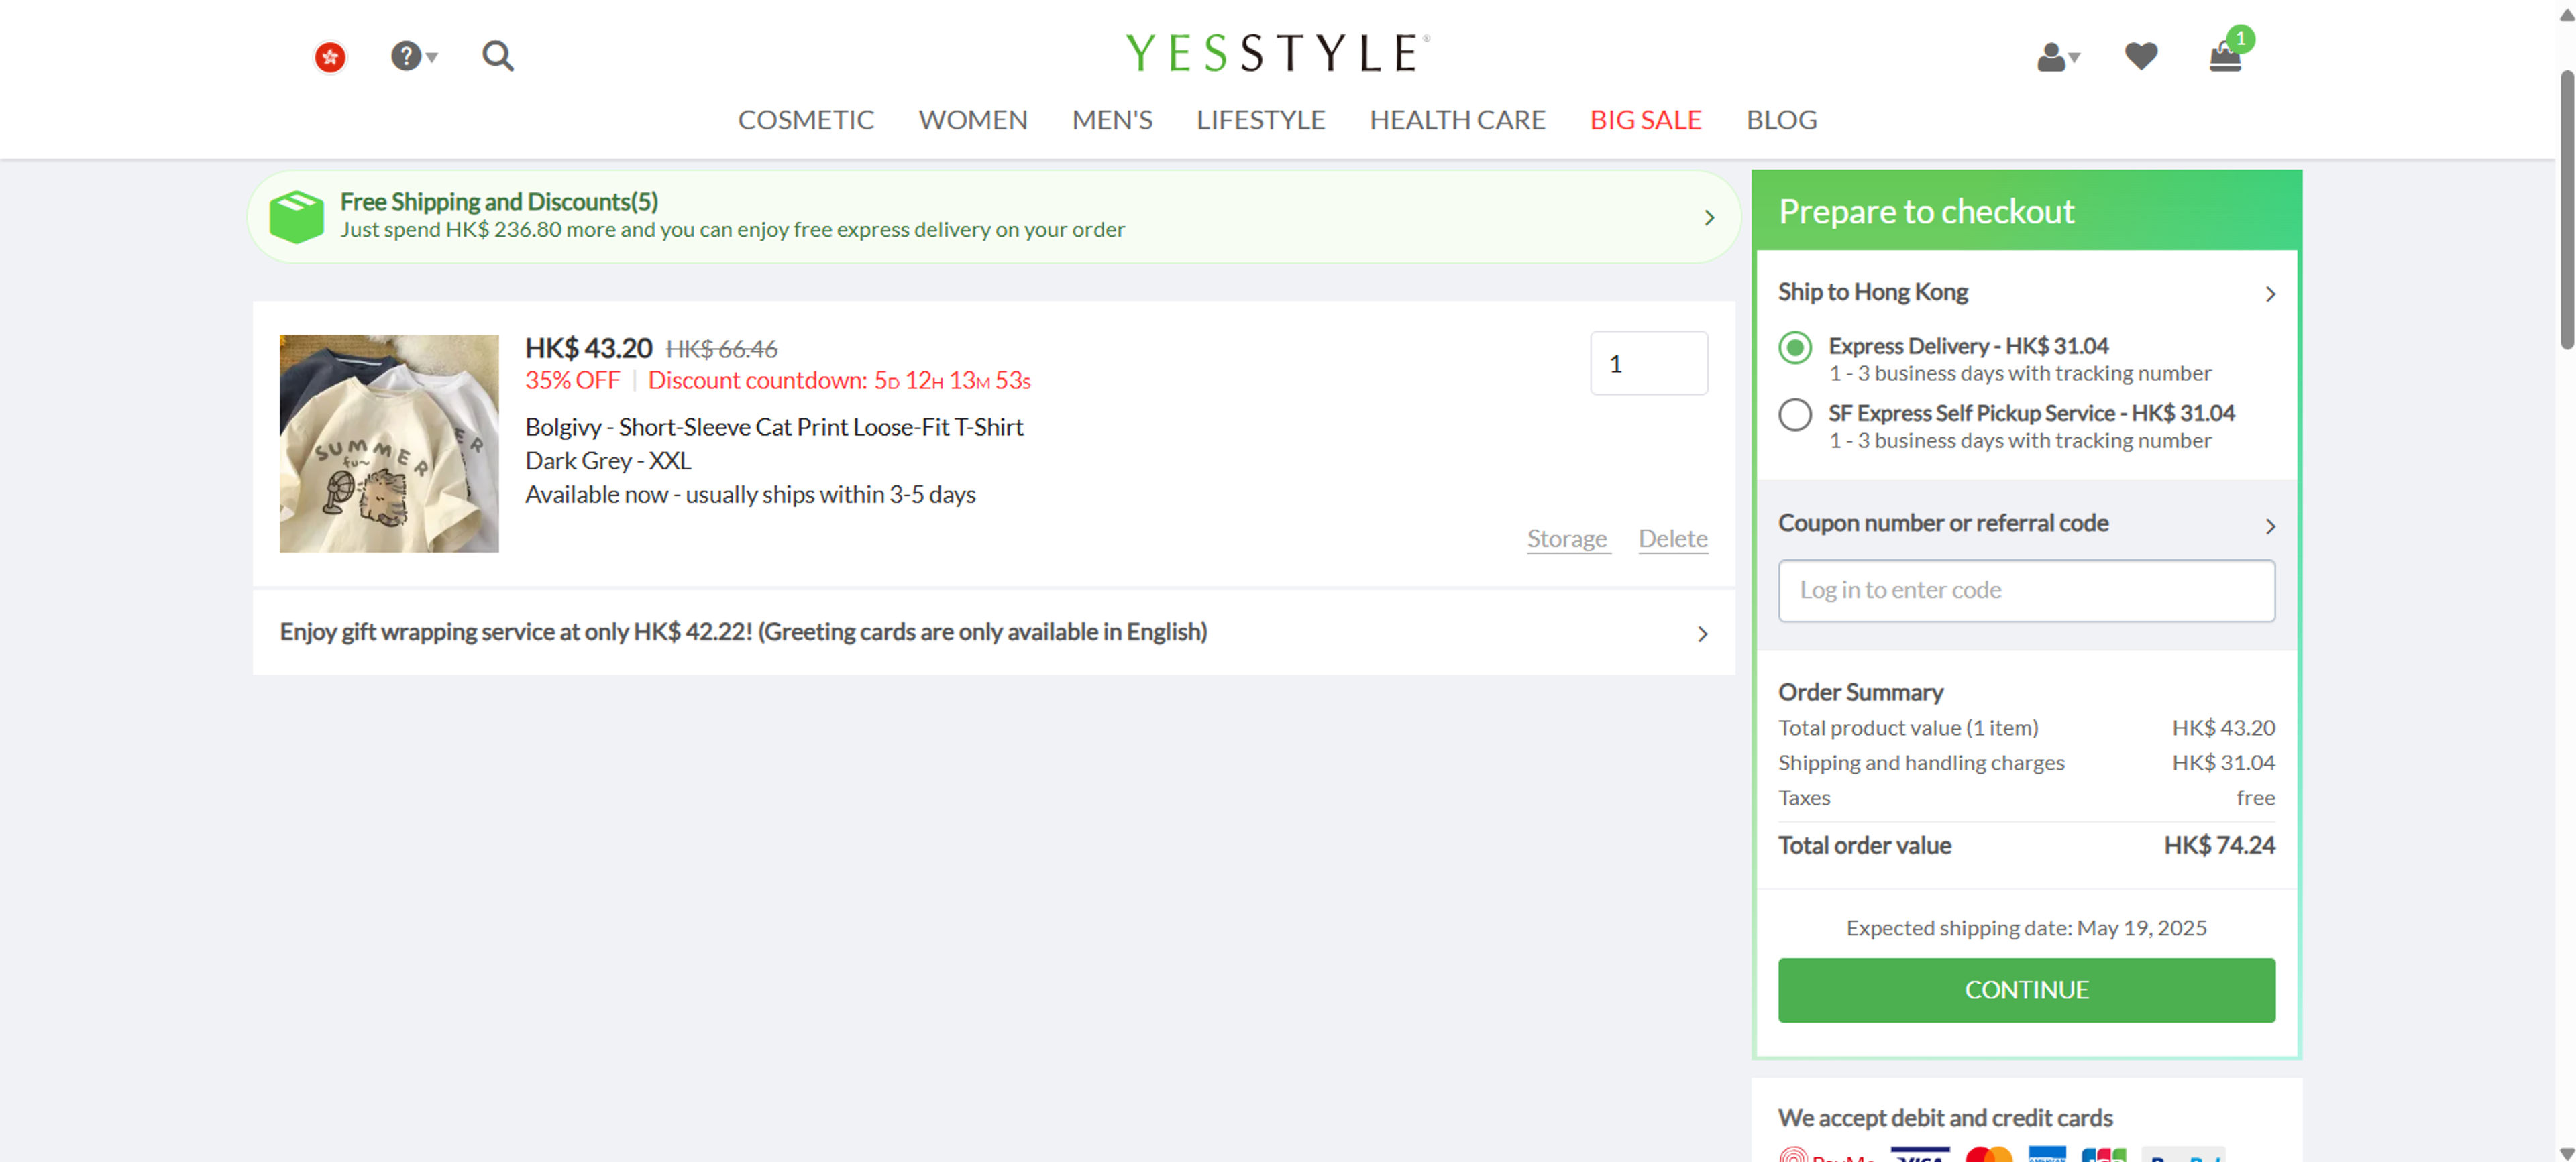Click the Mastercard payment logo

(x=1988, y=1155)
